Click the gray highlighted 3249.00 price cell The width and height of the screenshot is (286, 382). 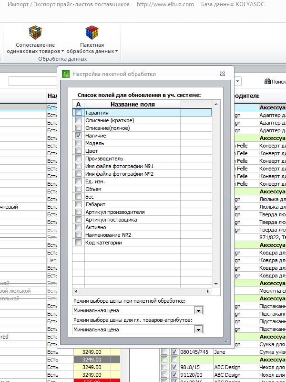pyautogui.click(x=92, y=360)
